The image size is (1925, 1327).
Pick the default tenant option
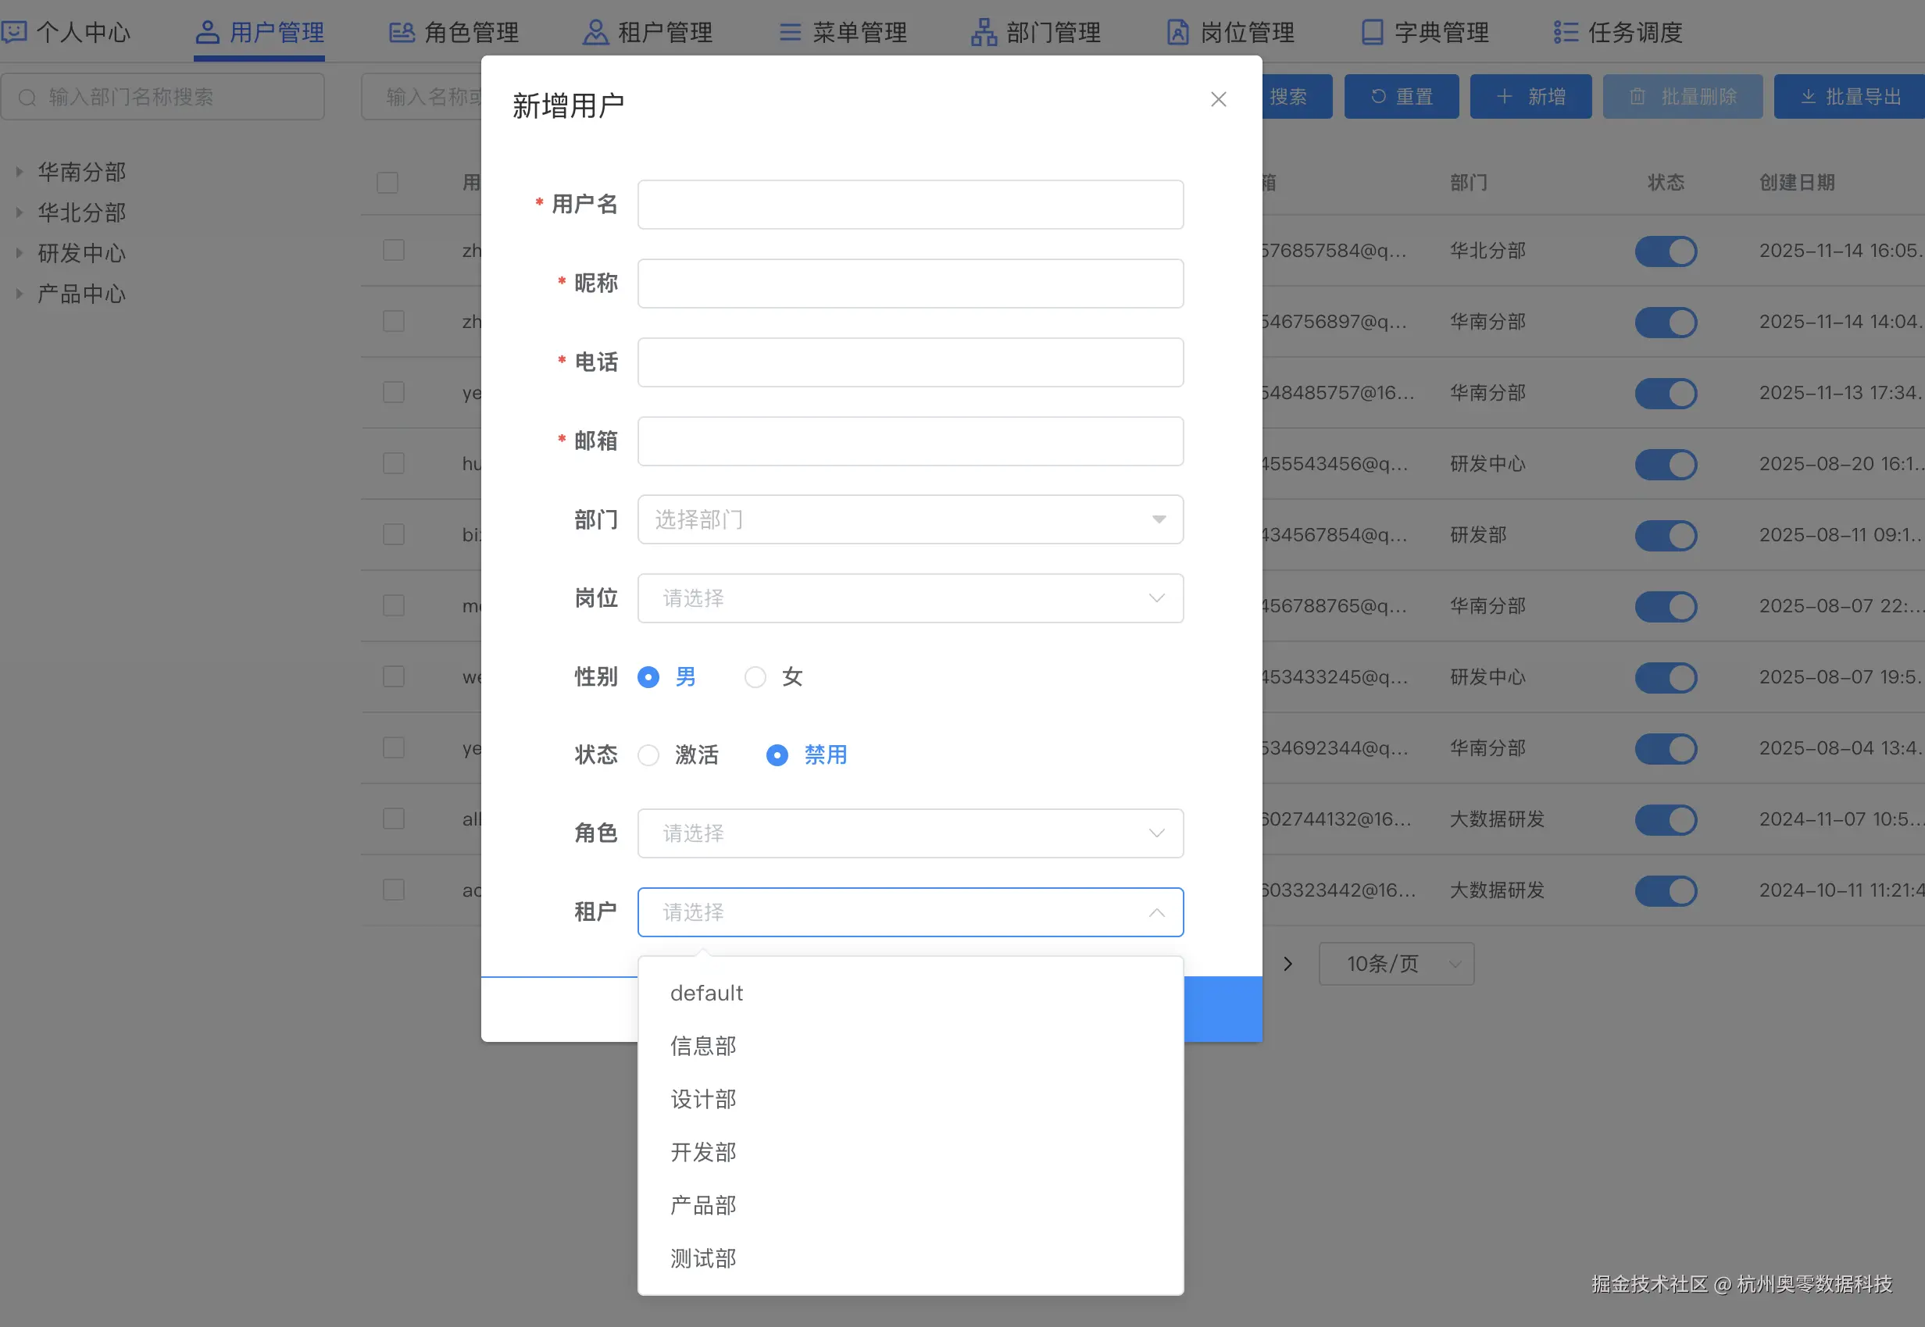point(707,993)
